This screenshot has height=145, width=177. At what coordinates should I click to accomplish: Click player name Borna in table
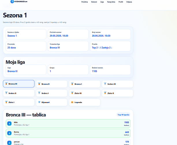[x=16, y=132]
